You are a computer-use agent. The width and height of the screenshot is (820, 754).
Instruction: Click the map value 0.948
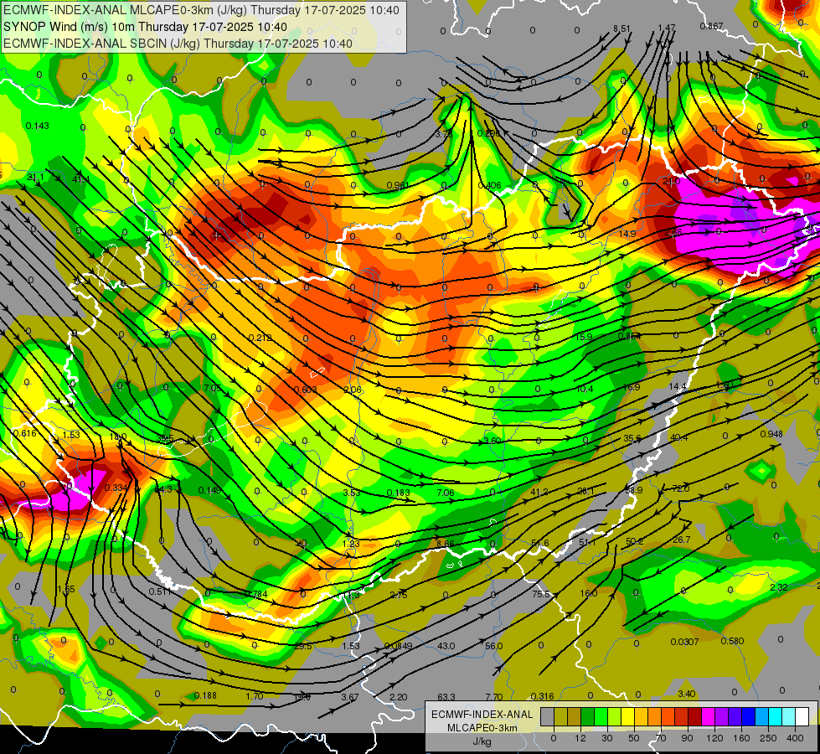point(771,434)
